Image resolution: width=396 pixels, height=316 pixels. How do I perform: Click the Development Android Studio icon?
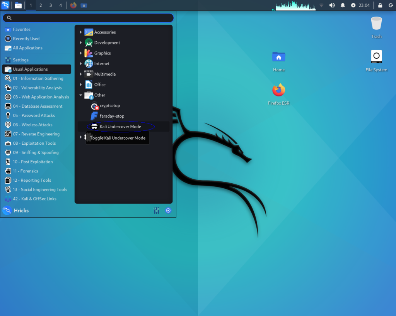pyautogui.click(x=89, y=42)
